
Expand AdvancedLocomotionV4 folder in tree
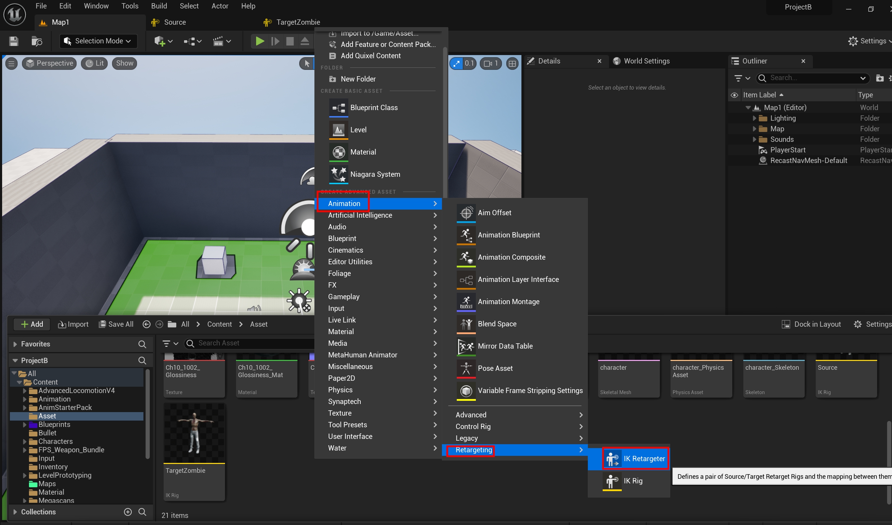(x=24, y=391)
